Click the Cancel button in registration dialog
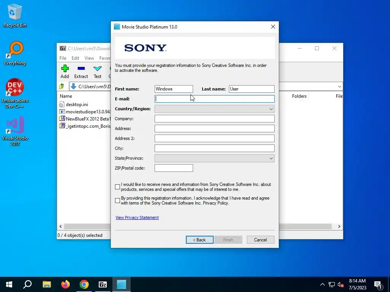390x292 pixels. [261, 240]
